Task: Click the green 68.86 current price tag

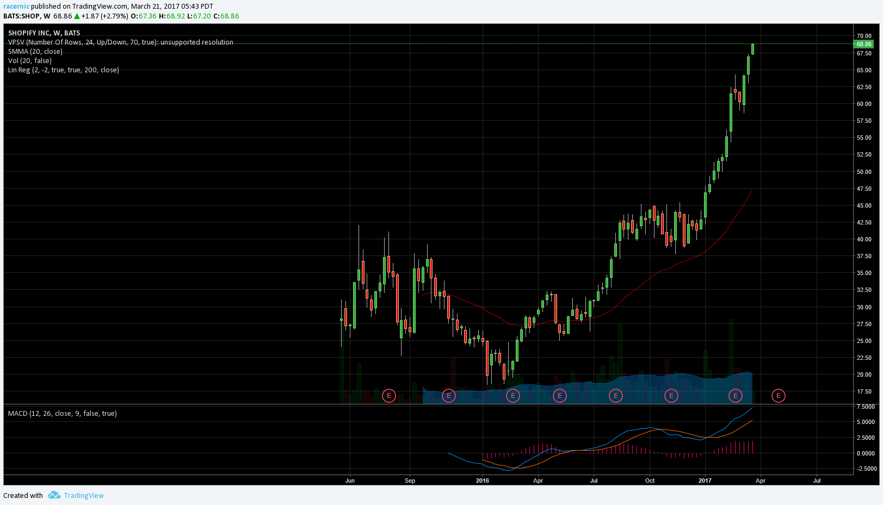Action: coord(864,44)
